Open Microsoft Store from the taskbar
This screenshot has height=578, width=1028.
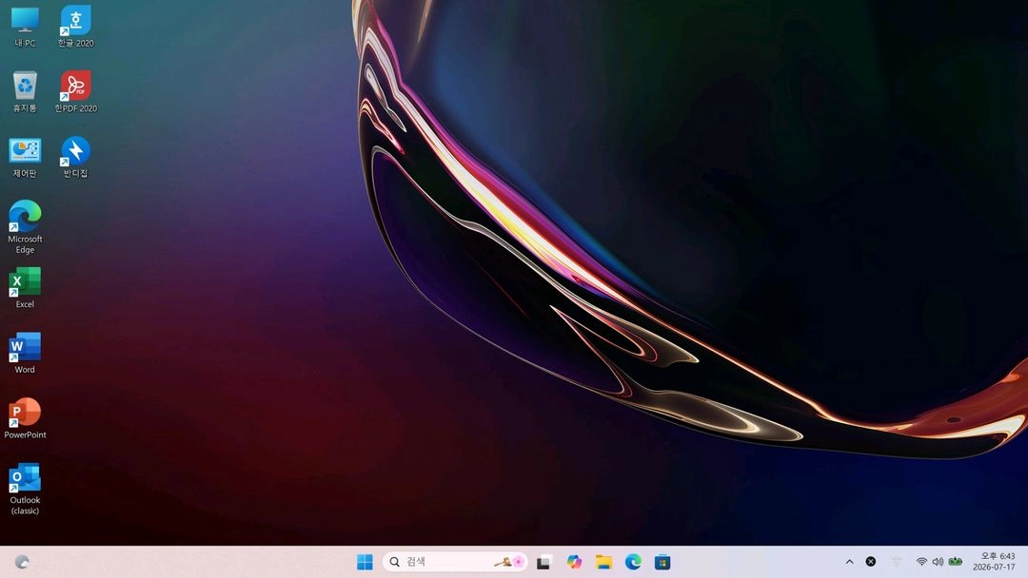(662, 562)
